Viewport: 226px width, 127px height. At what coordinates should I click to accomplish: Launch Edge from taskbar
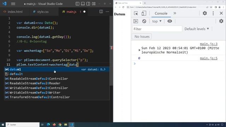[48, 125]
